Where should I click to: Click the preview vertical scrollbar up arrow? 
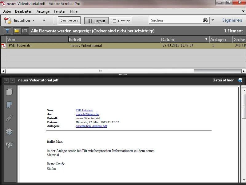[244, 91]
